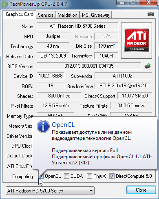Click the Device ID field 1002 - 68B8
159x199 pixels.
(x=51, y=76)
